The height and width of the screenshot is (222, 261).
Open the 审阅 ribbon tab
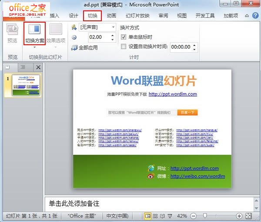163,16
